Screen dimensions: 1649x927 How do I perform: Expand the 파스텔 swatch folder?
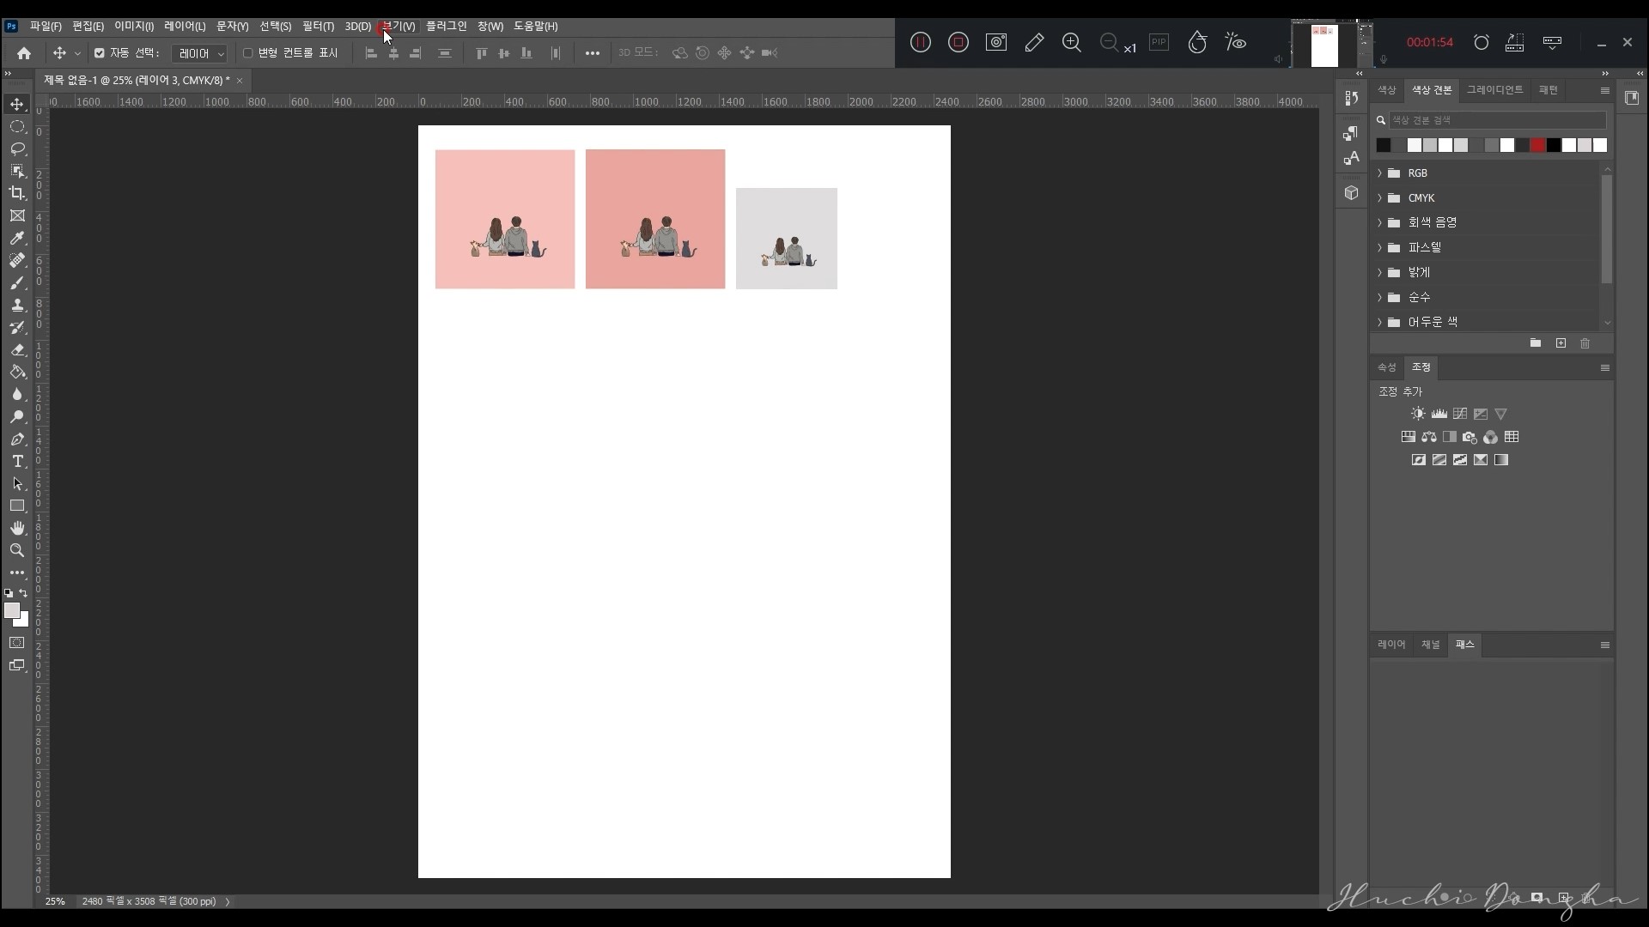(1380, 248)
